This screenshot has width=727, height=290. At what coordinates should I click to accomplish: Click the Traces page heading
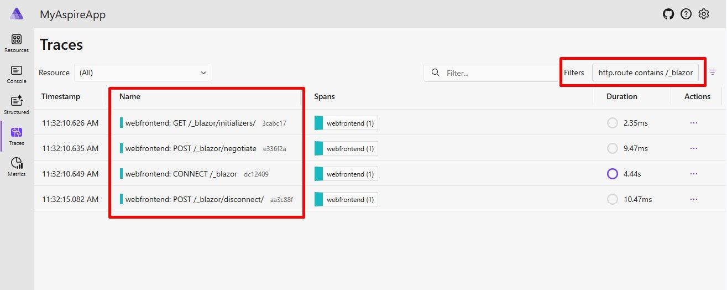61,45
